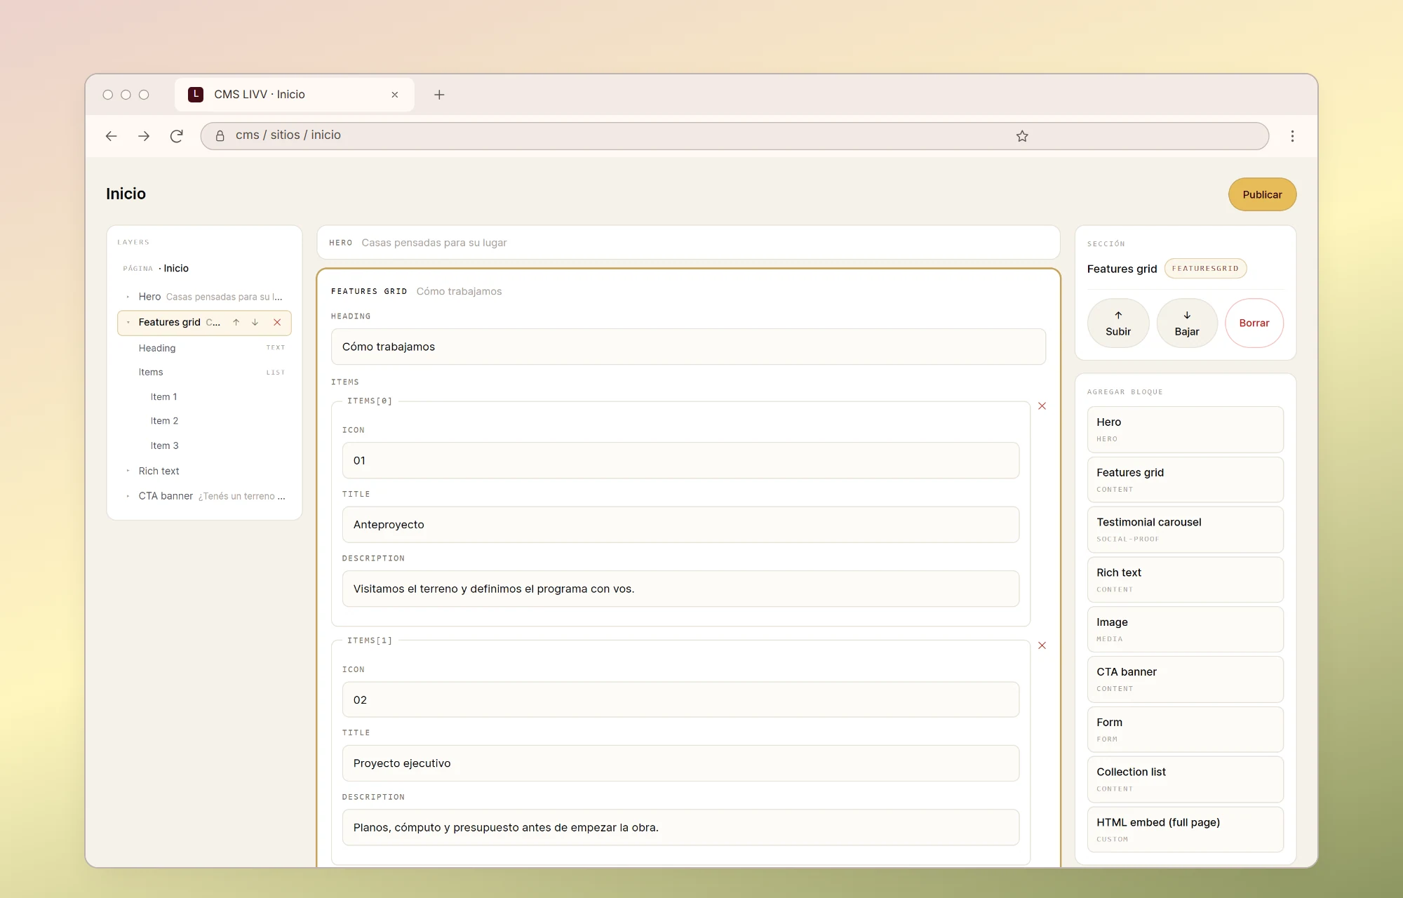Viewport: 1403px width, 898px height.
Task: Add a Testimonial carousel block
Action: 1185,530
